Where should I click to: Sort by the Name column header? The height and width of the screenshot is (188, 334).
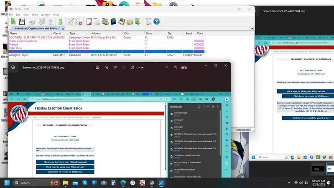click(30, 33)
